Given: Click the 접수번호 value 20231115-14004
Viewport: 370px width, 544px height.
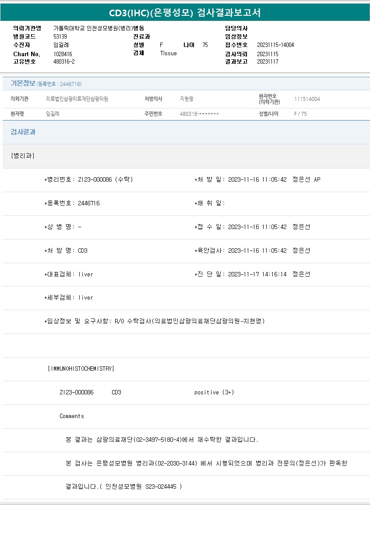Looking at the screenshot, I should coord(275,45).
